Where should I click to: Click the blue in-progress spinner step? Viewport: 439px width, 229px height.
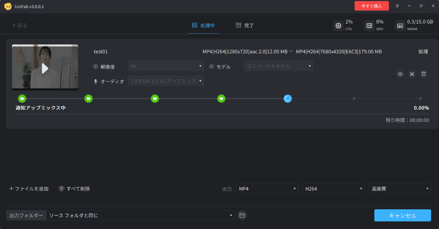[x=288, y=98]
